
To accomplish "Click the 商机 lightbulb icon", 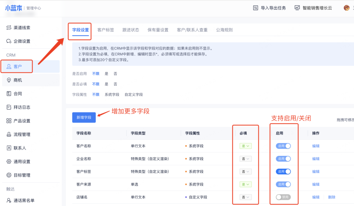I will click(x=9, y=80).
